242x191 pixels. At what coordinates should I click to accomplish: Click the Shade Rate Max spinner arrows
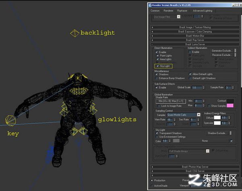(x=204, y=106)
